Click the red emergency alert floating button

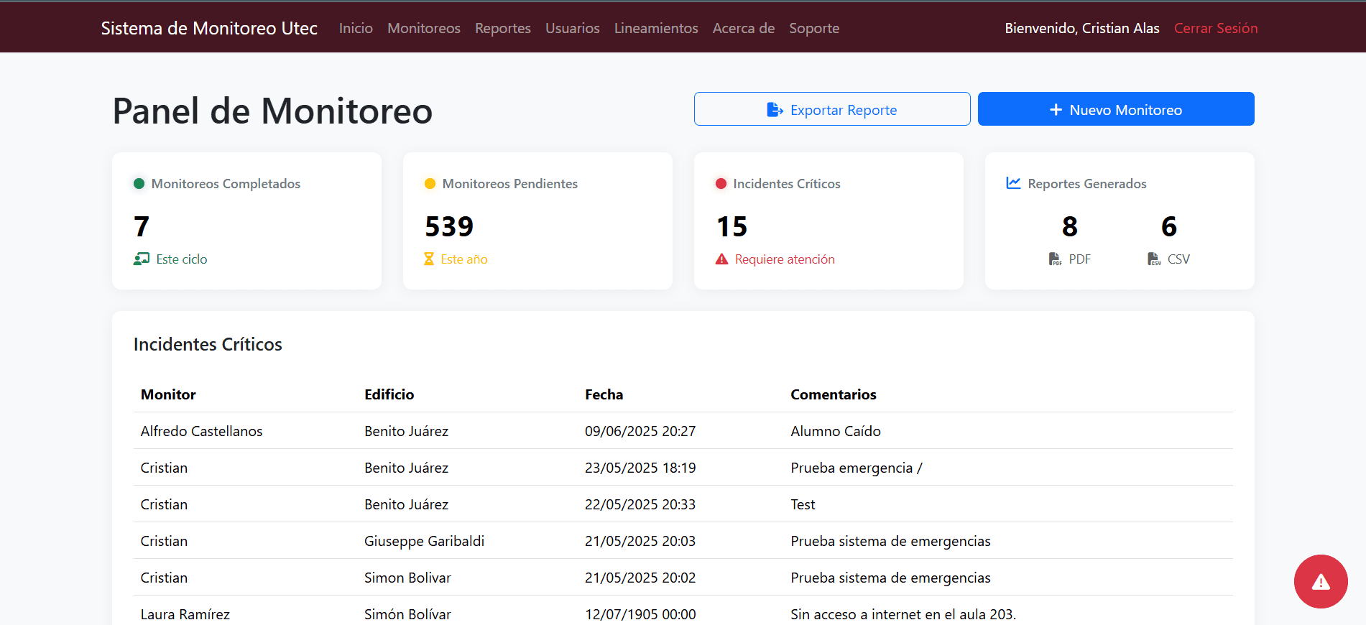coord(1320,581)
